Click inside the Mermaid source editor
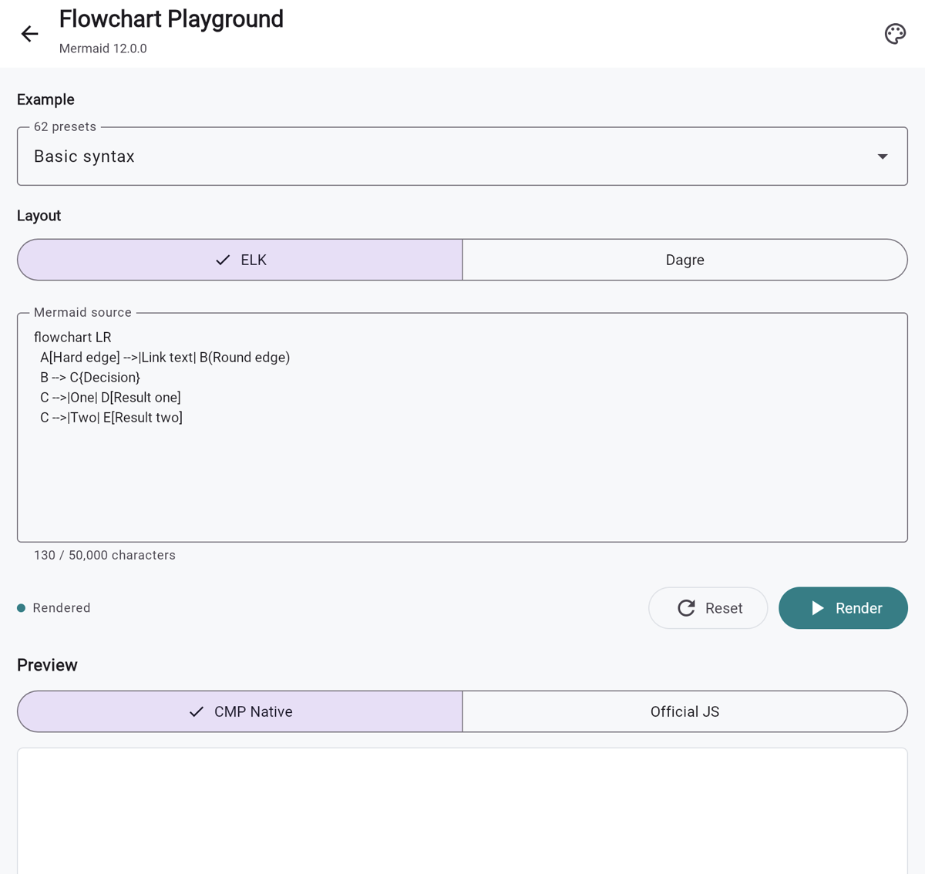 tap(462, 428)
